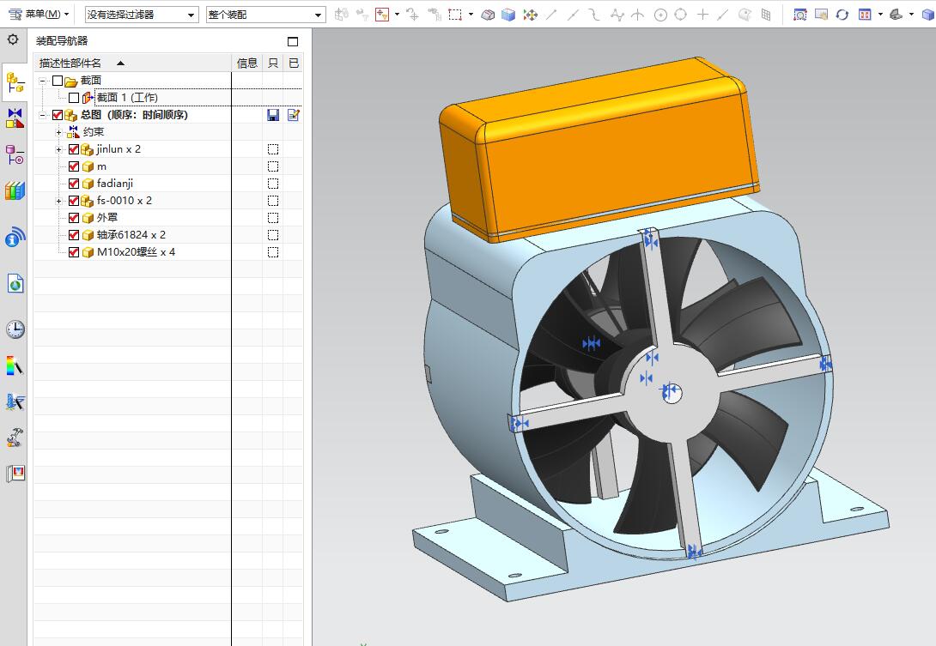Collapse the 总图 assembly node
936x646 pixels.
click(42, 115)
